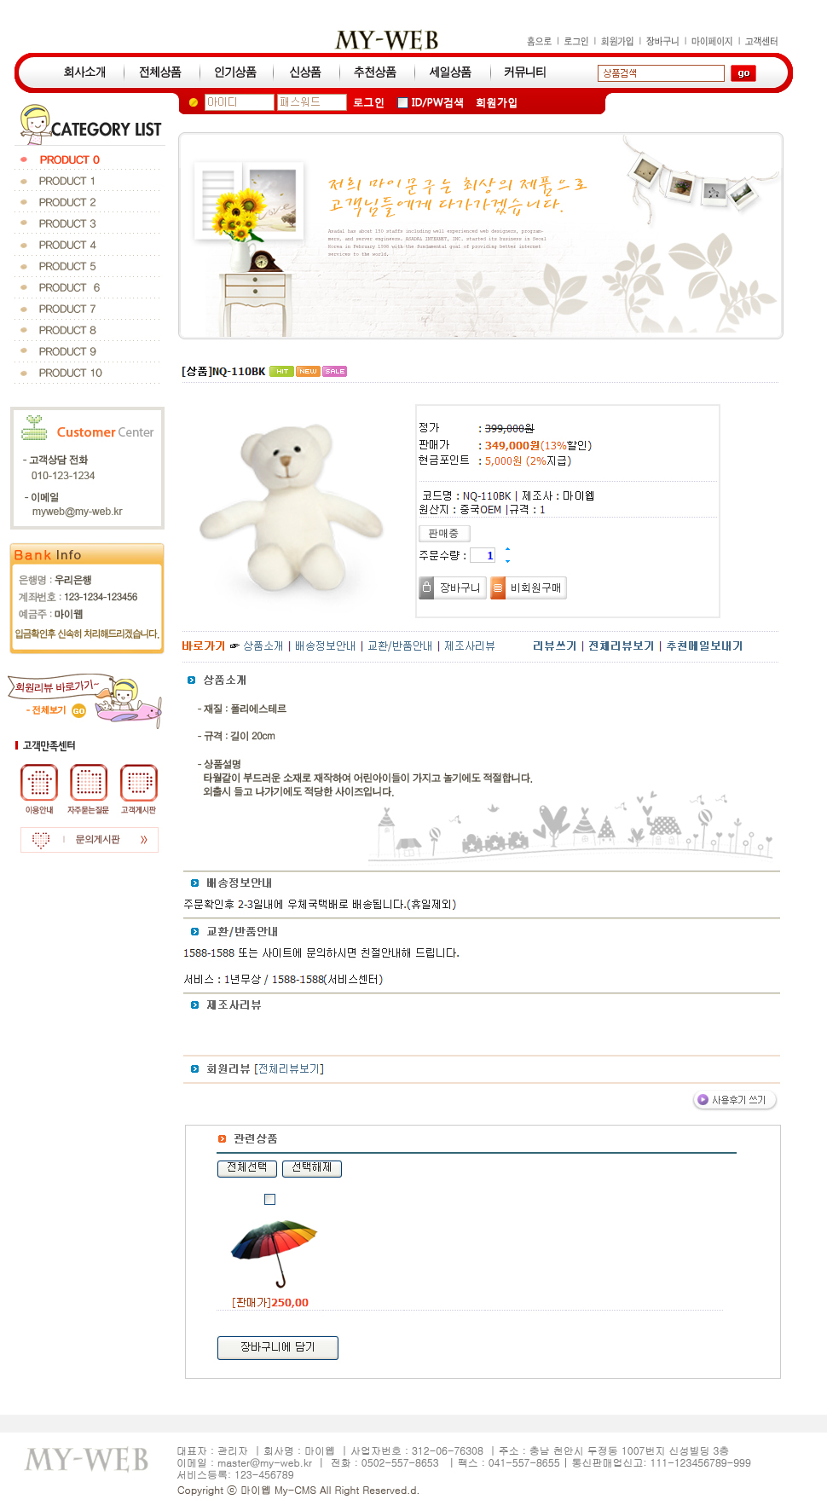Open the 인기상품 menu
827x1511 pixels.
pyautogui.click(x=235, y=72)
